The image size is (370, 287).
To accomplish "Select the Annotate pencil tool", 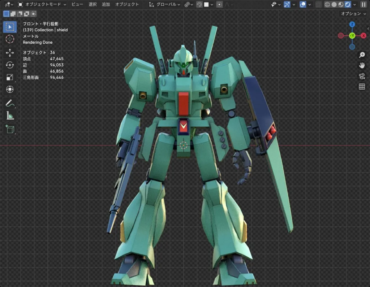I will pyautogui.click(x=10, y=104).
